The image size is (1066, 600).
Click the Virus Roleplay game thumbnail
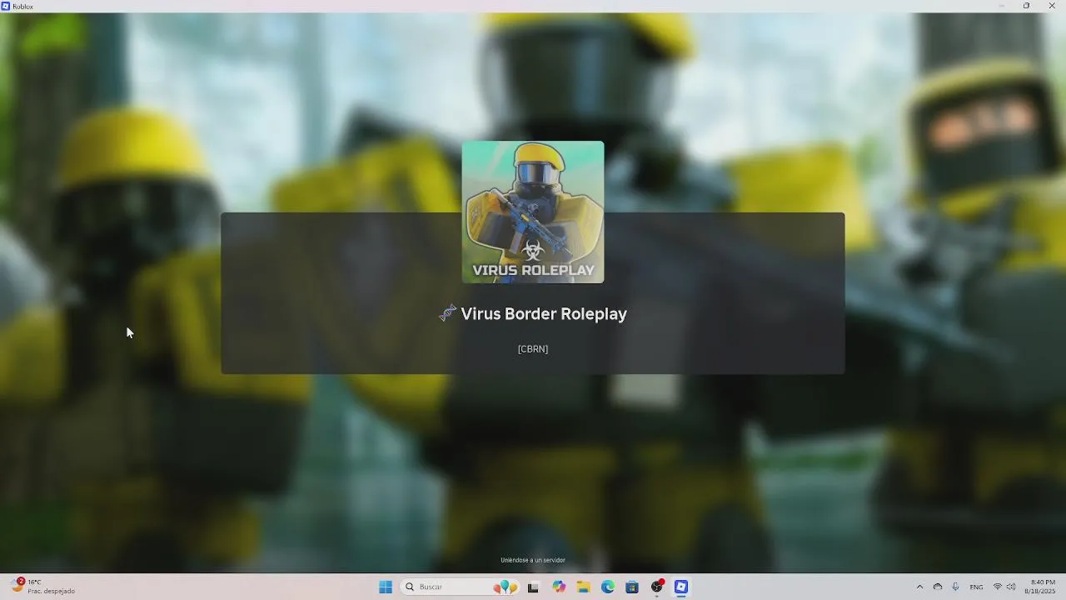pos(533,212)
